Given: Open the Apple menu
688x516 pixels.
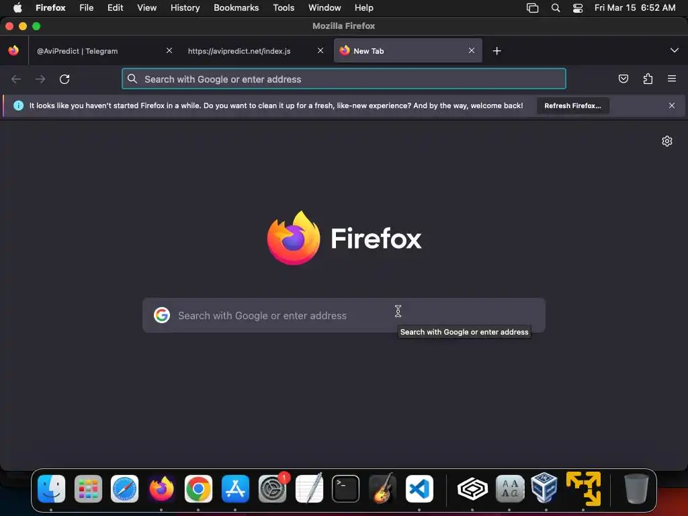Looking at the screenshot, I should [x=17, y=7].
